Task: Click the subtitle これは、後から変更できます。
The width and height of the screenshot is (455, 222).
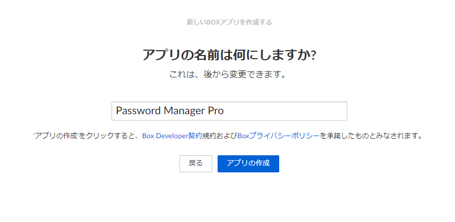Action: tap(227, 75)
